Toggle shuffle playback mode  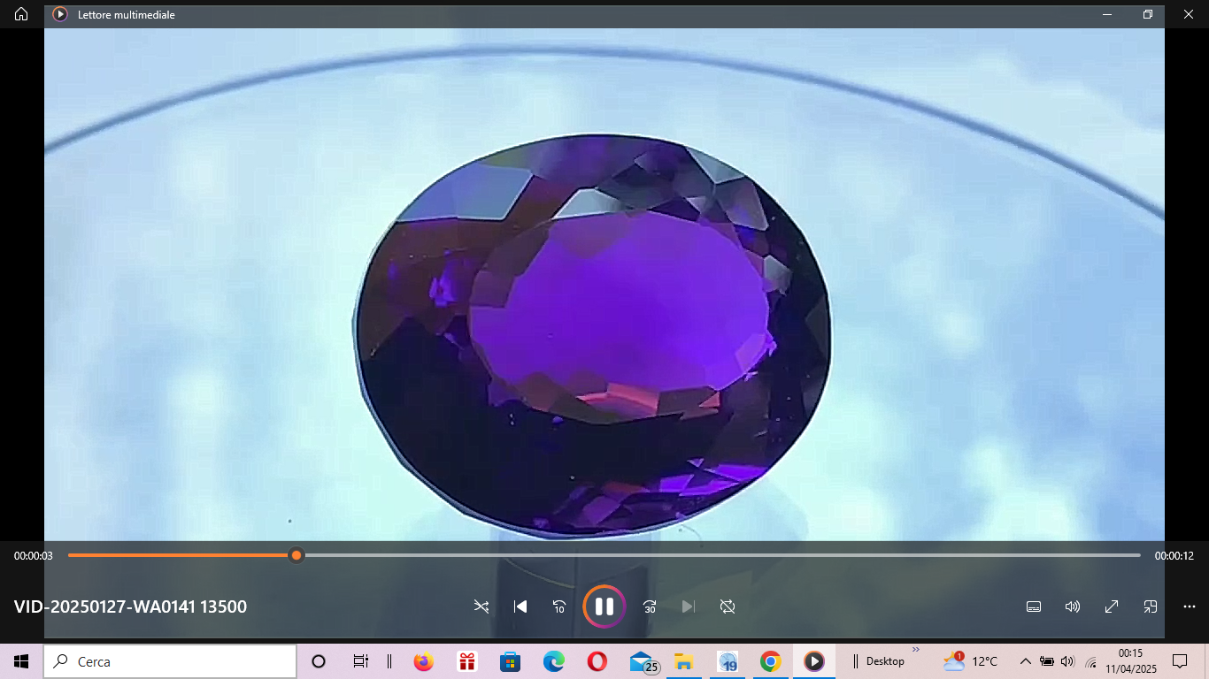pyautogui.click(x=481, y=607)
